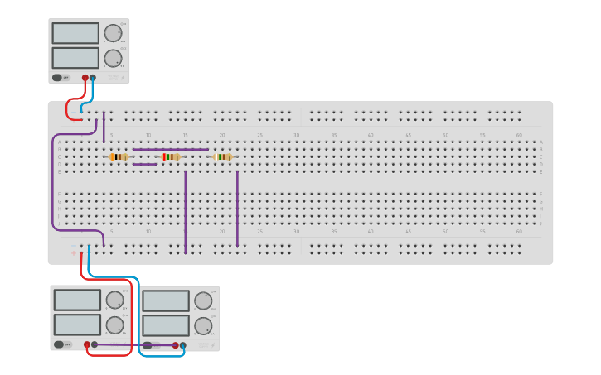
Task: Select the red positive terminal on top supply
Action: (x=85, y=78)
